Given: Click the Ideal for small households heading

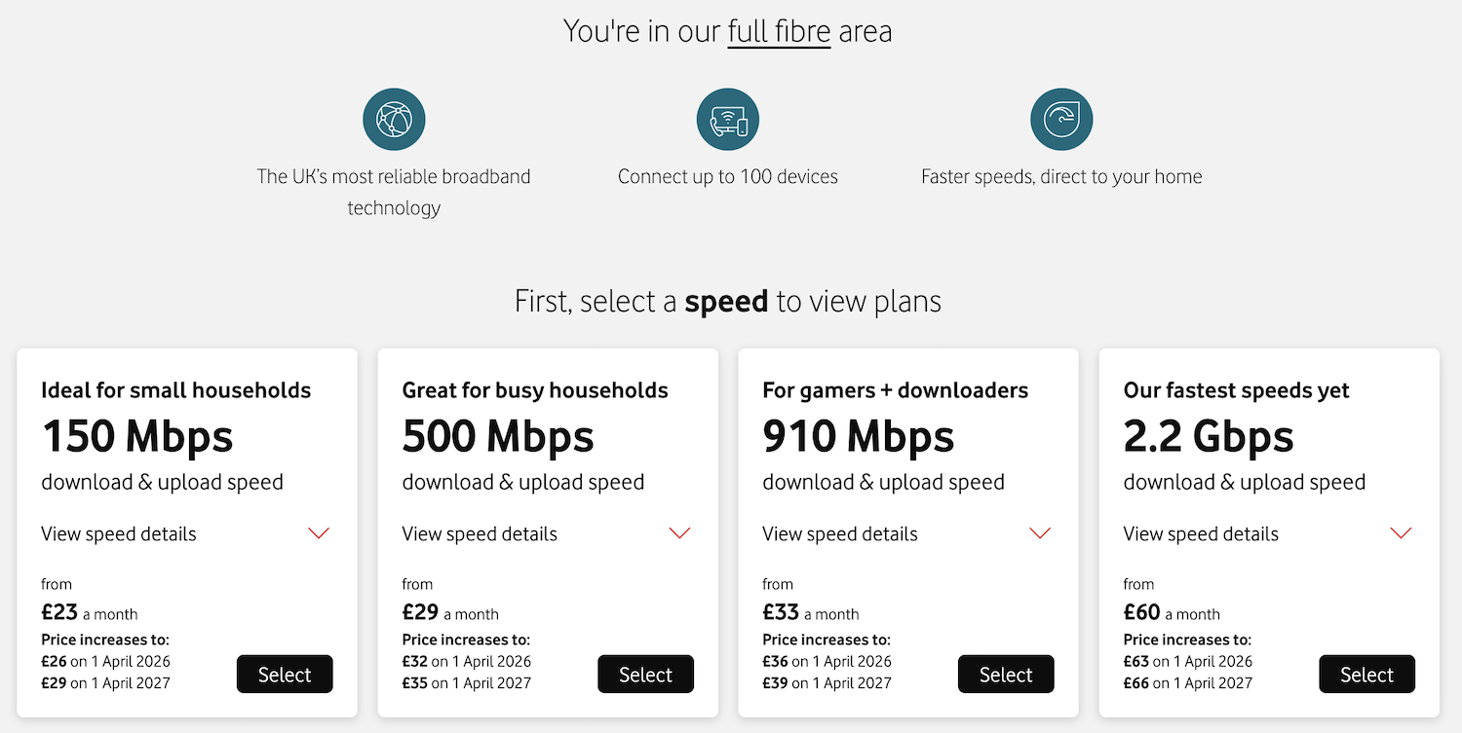Looking at the screenshot, I should [x=175, y=391].
